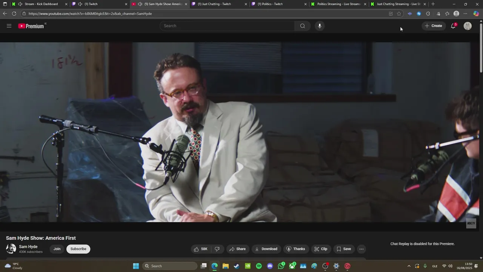The image size is (483, 272).
Task: Click the Clip button
Action: [x=321, y=249]
